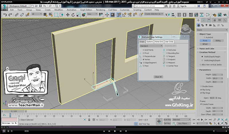Toggle Percent Snap

[x=130, y=15]
